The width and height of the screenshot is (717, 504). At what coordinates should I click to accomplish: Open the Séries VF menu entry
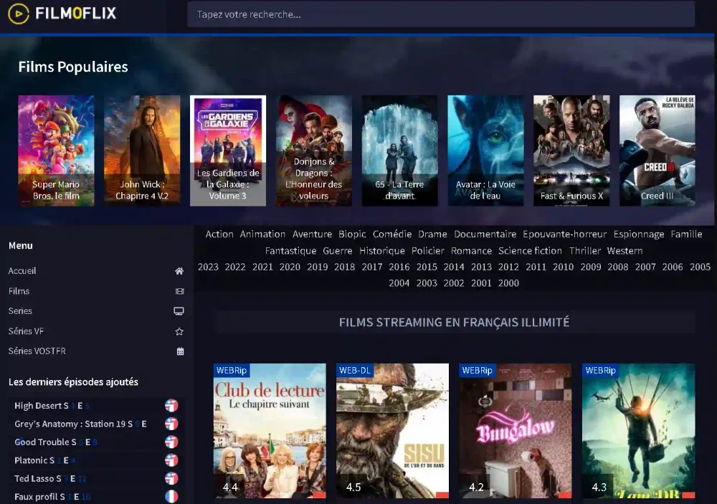27,331
